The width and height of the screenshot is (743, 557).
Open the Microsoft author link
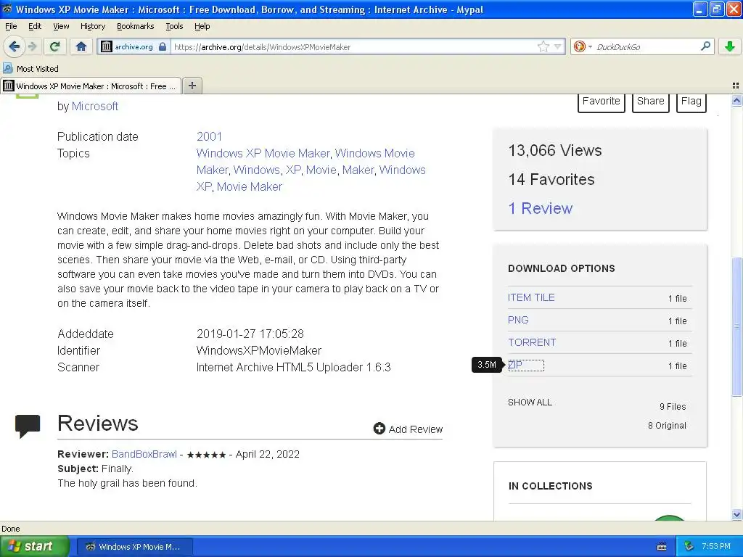[x=95, y=106]
